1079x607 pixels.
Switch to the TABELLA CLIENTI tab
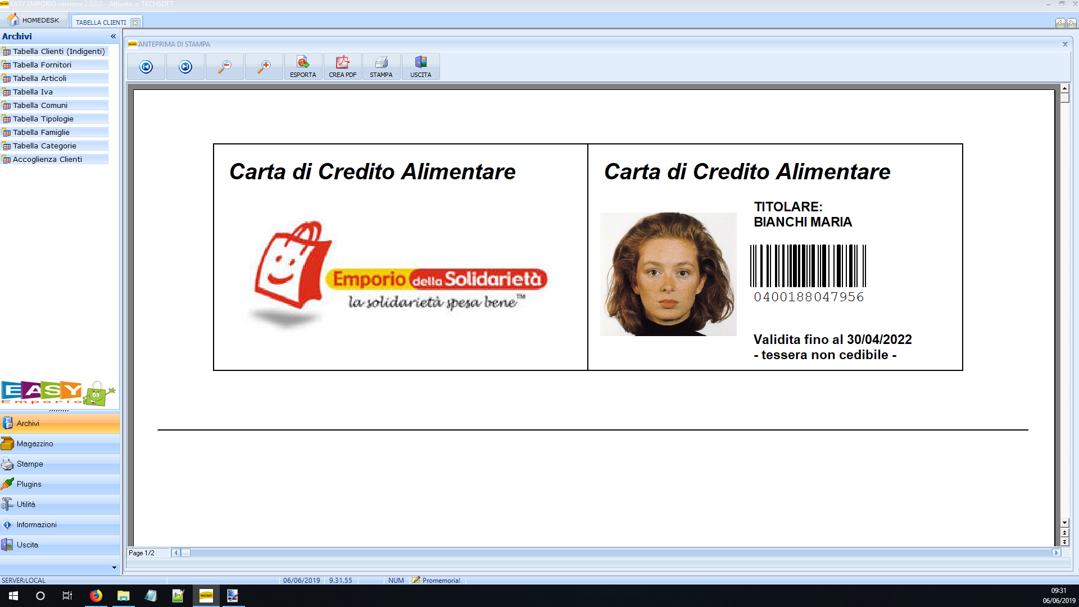pyautogui.click(x=101, y=22)
